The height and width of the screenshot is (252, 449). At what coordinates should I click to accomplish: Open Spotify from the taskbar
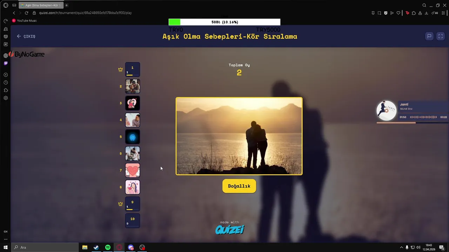(108, 247)
